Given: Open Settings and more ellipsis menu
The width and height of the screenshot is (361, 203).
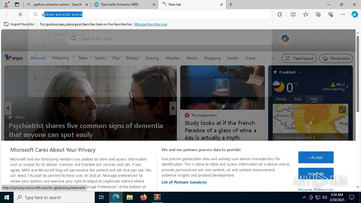Looking at the screenshot, I should 343,14.
